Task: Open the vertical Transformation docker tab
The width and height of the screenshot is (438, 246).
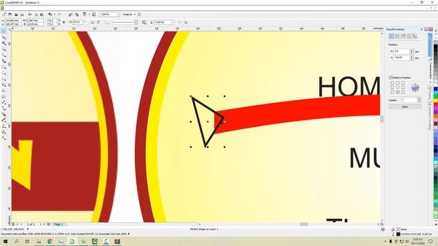Action: coord(430,70)
